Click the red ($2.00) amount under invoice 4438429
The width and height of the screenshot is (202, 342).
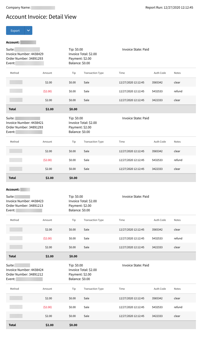47,91
